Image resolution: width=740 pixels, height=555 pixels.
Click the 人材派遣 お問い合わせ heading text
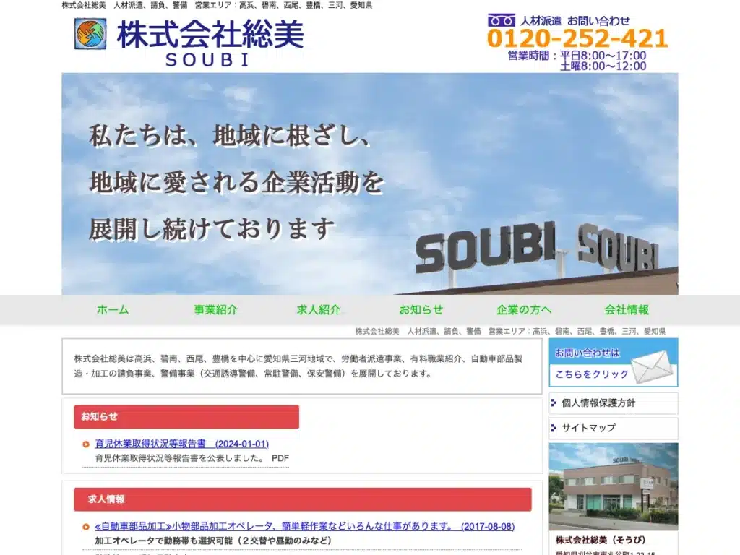click(575, 21)
